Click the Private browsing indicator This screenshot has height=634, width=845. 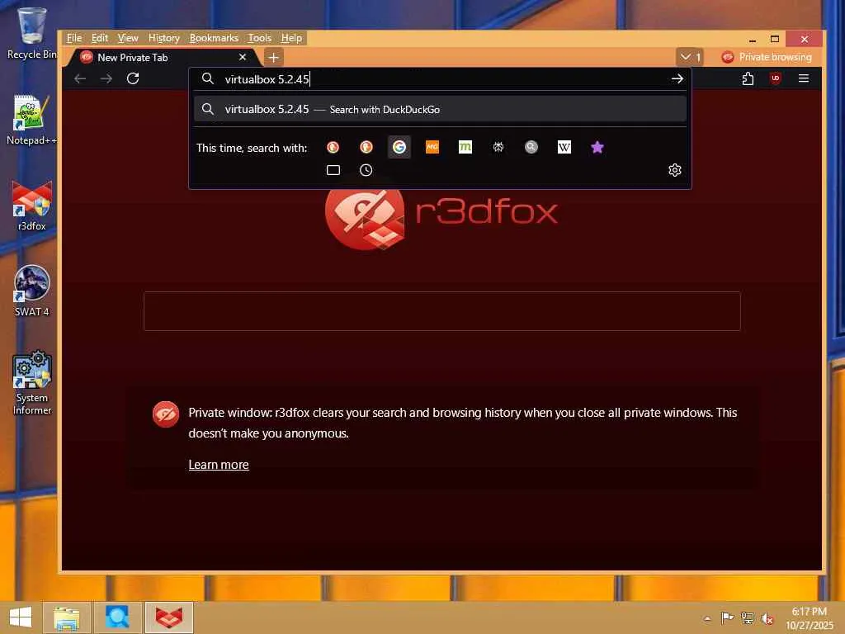point(767,57)
